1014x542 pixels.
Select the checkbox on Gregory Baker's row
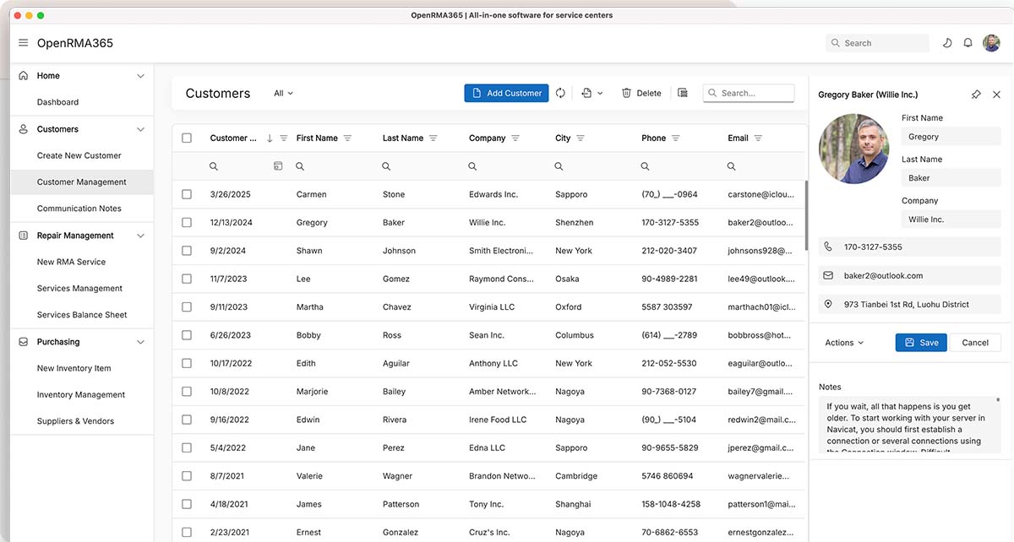186,222
